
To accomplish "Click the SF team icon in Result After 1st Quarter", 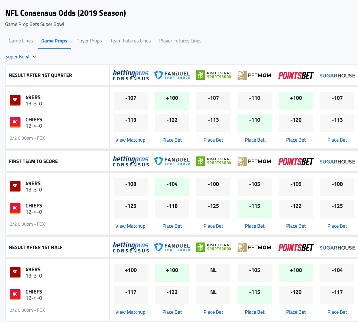I will click(15, 100).
